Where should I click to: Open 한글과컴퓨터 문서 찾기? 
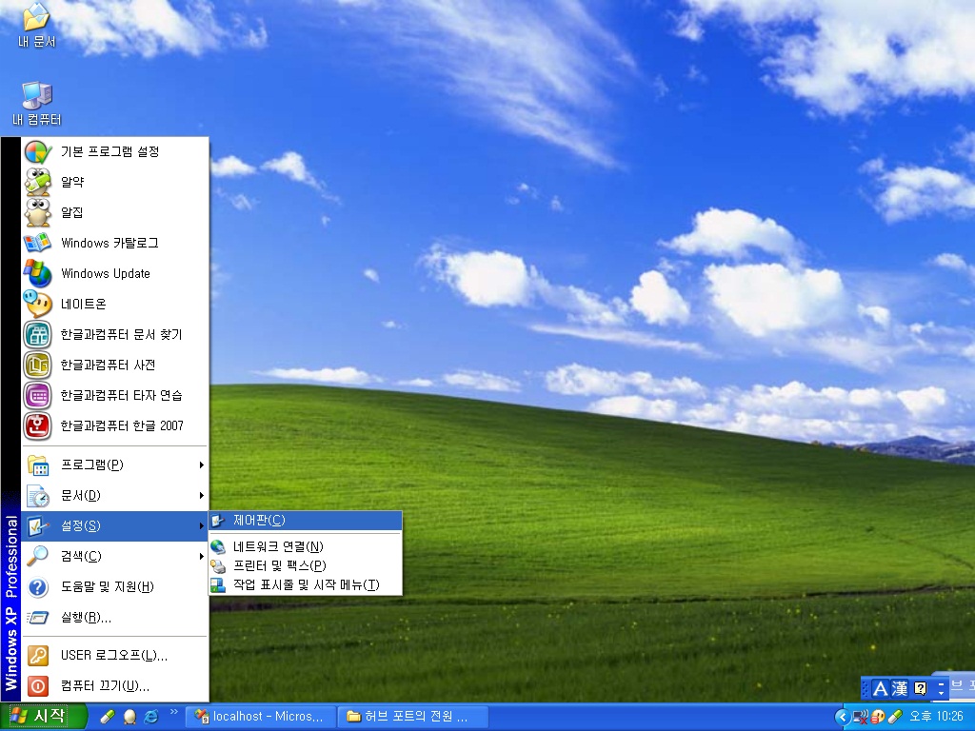(x=115, y=334)
